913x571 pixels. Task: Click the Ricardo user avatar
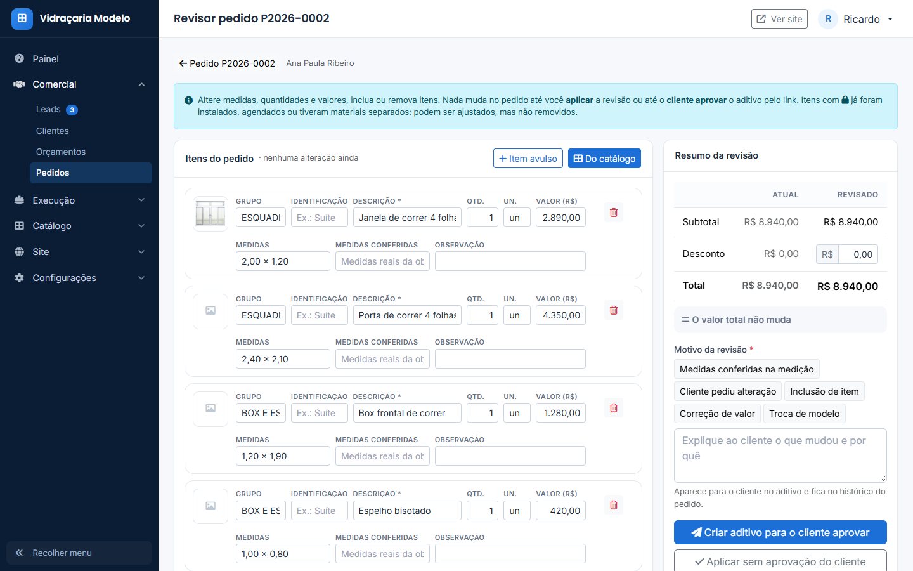click(x=828, y=19)
